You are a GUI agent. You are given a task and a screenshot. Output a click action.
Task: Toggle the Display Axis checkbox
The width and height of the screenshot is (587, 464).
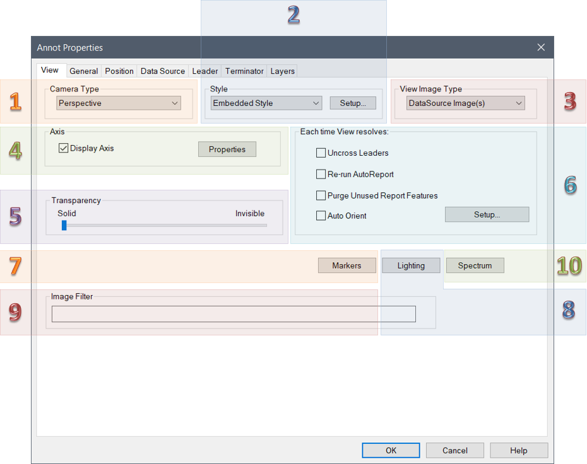tap(63, 149)
